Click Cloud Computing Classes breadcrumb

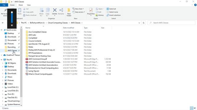[58, 23]
